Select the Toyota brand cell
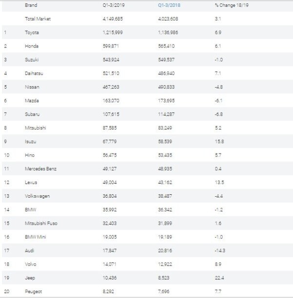293x298 pixels. [x=32, y=32]
